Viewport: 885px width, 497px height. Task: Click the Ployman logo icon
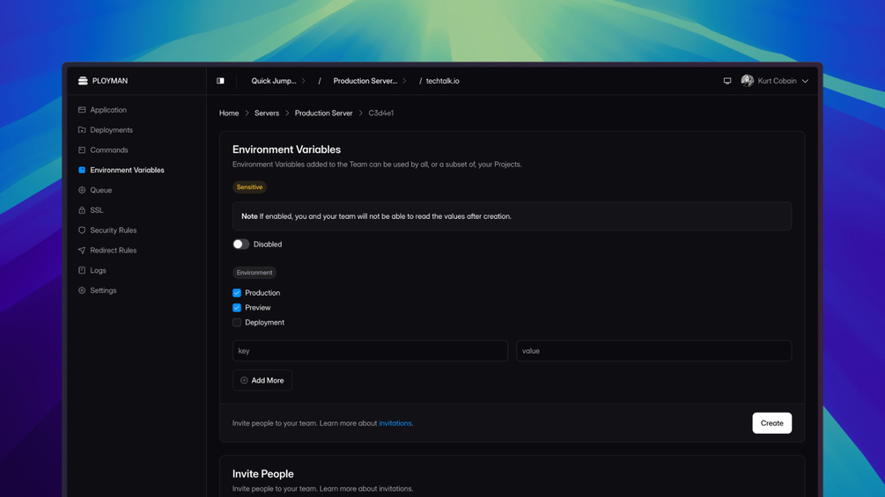83,81
